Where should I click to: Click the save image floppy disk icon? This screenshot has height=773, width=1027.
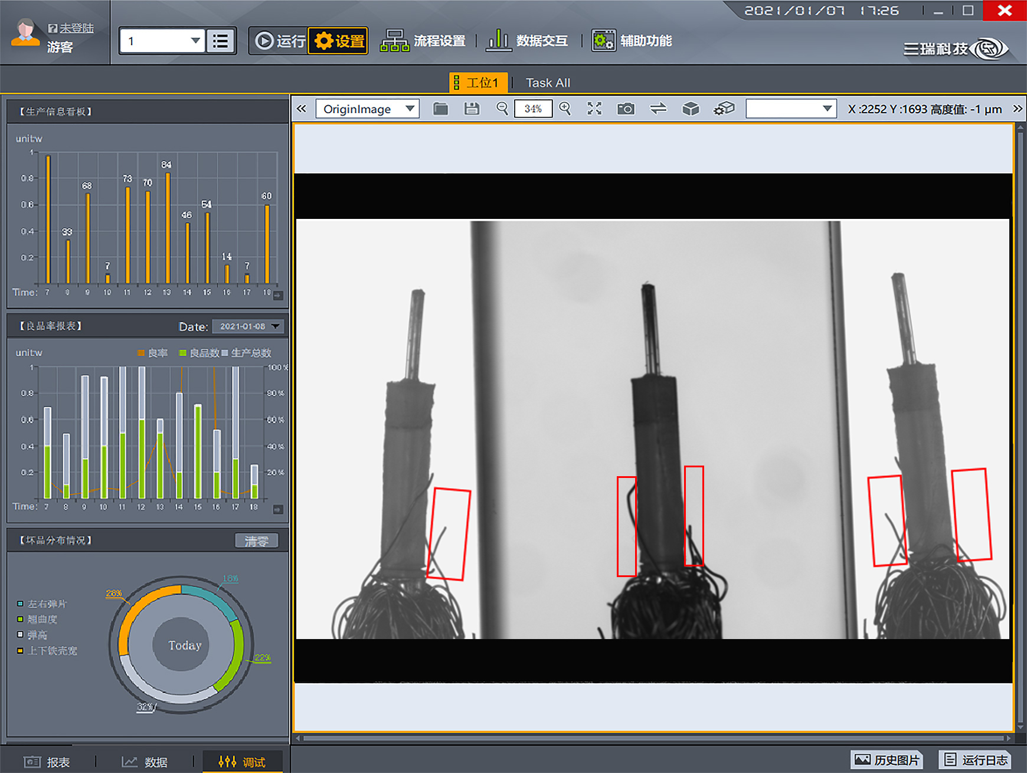(472, 109)
